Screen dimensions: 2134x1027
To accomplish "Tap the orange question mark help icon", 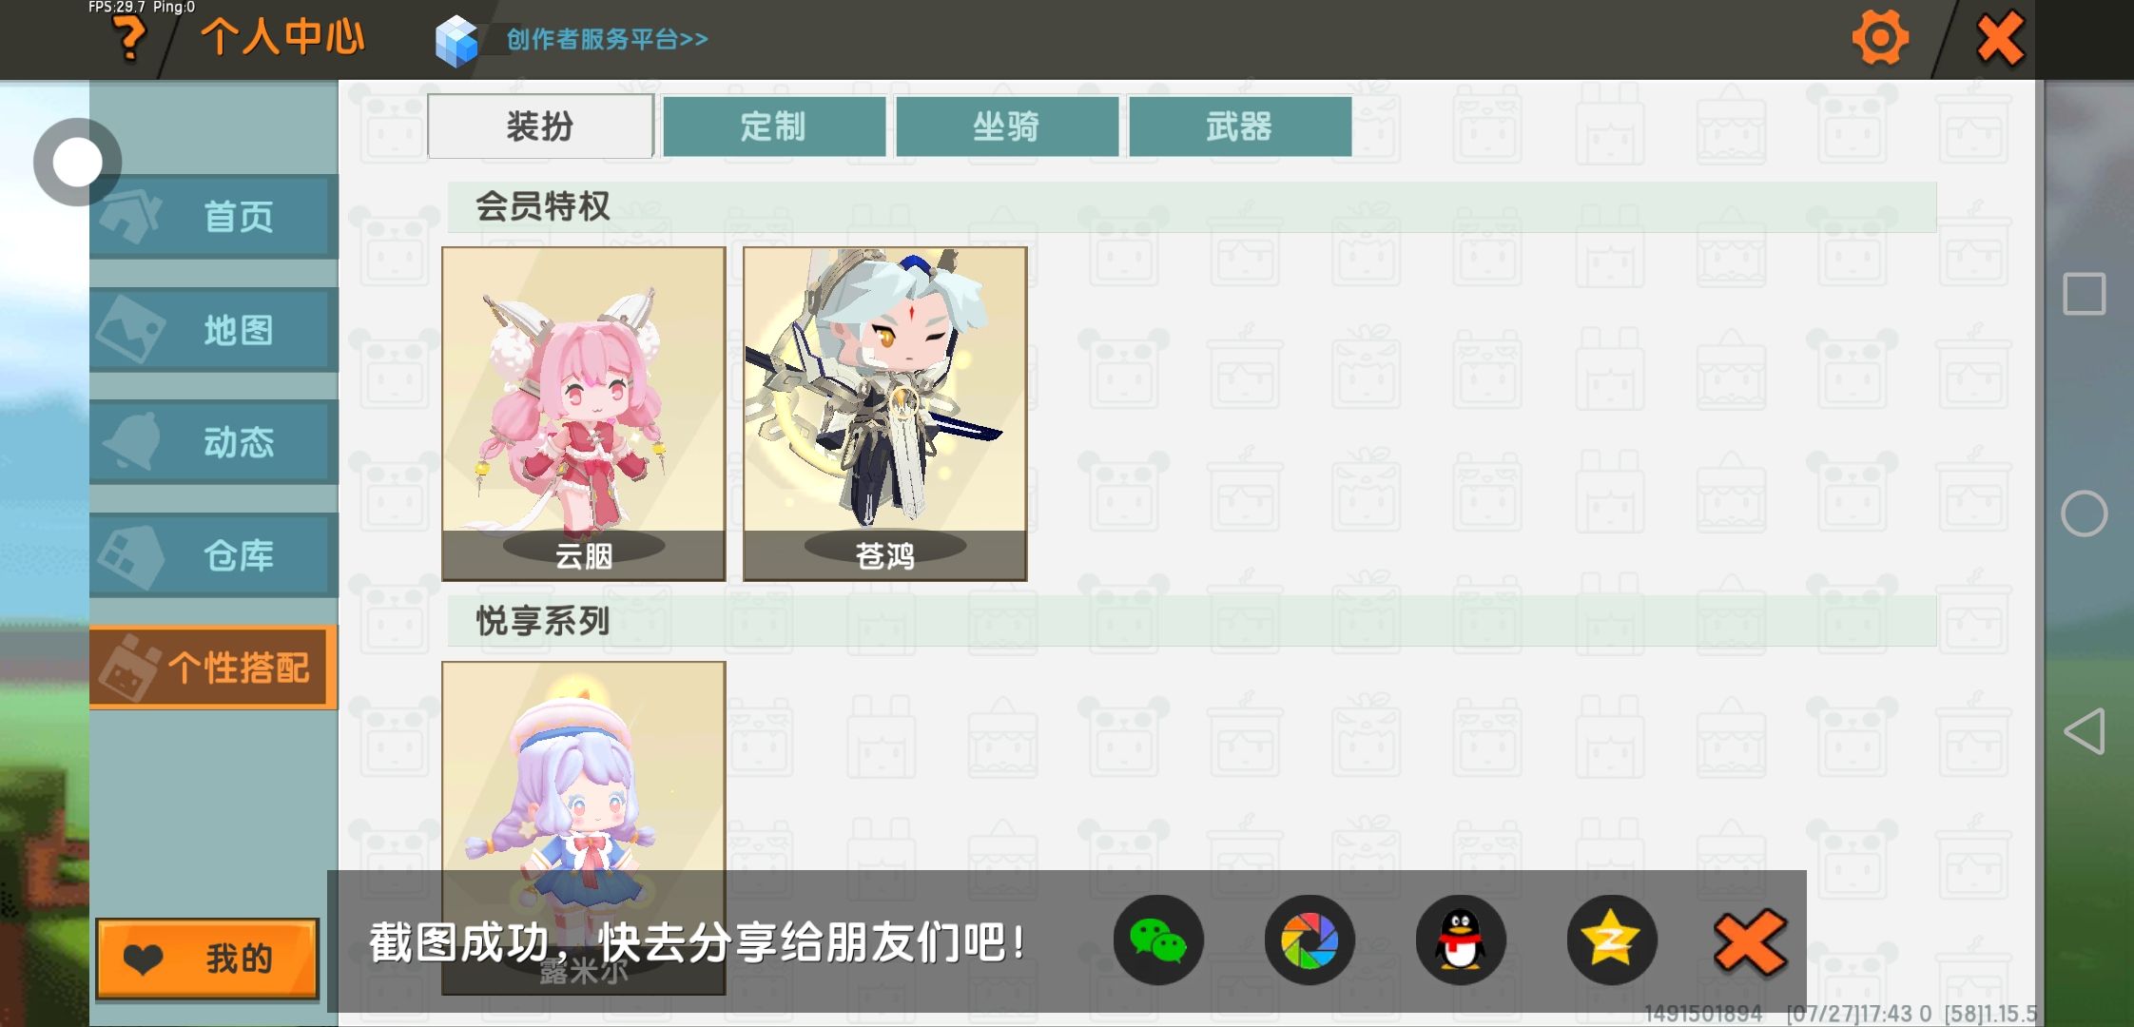I will (x=128, y=40).
